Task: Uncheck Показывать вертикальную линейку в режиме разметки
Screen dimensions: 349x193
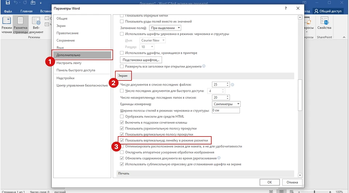Action: pos(122,140)
